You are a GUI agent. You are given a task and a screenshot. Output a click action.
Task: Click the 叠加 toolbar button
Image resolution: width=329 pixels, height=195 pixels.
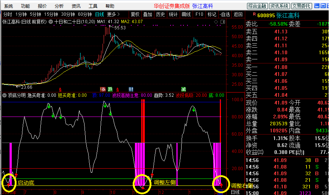[147, 14]
